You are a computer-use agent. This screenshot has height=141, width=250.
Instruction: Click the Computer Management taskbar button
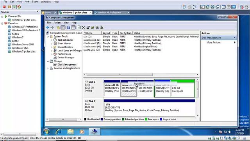pos(95,132)
